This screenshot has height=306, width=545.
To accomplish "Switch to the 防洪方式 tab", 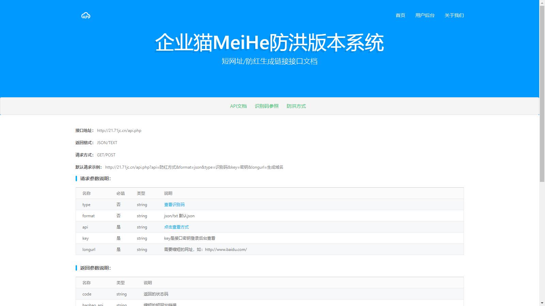I will click(x=296, y=106).
